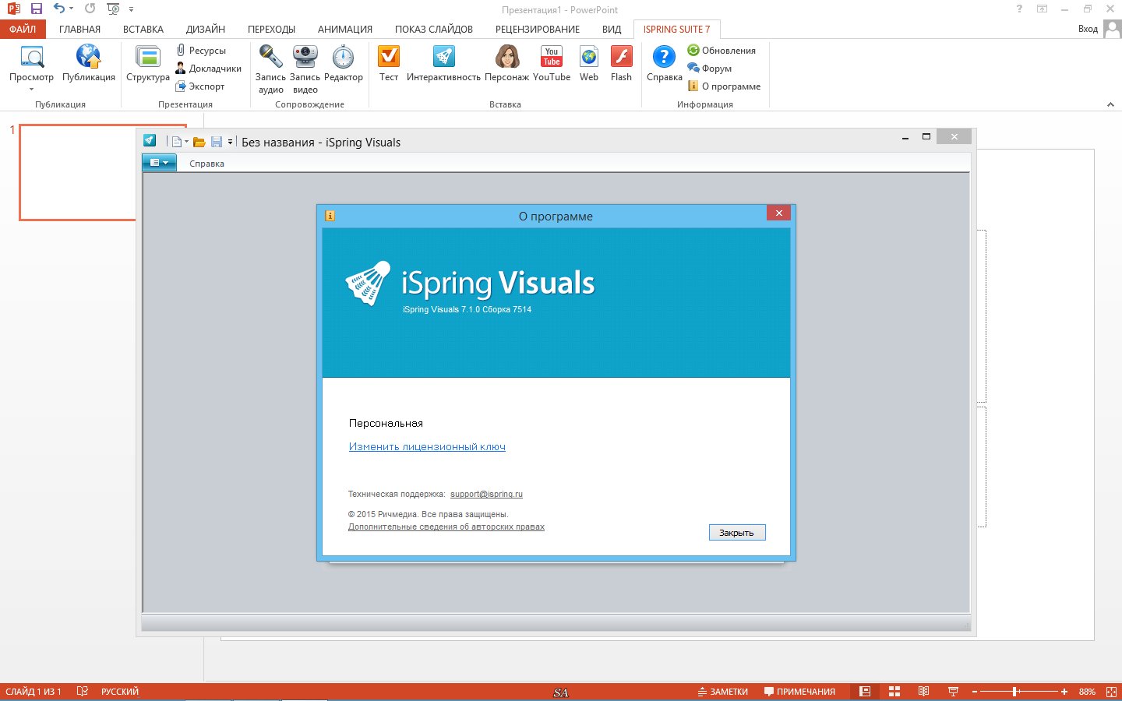The height and width of the screenshot is (701, 1122).
Task: Click the support@ispring.ru email link
Action: (486, 494)
